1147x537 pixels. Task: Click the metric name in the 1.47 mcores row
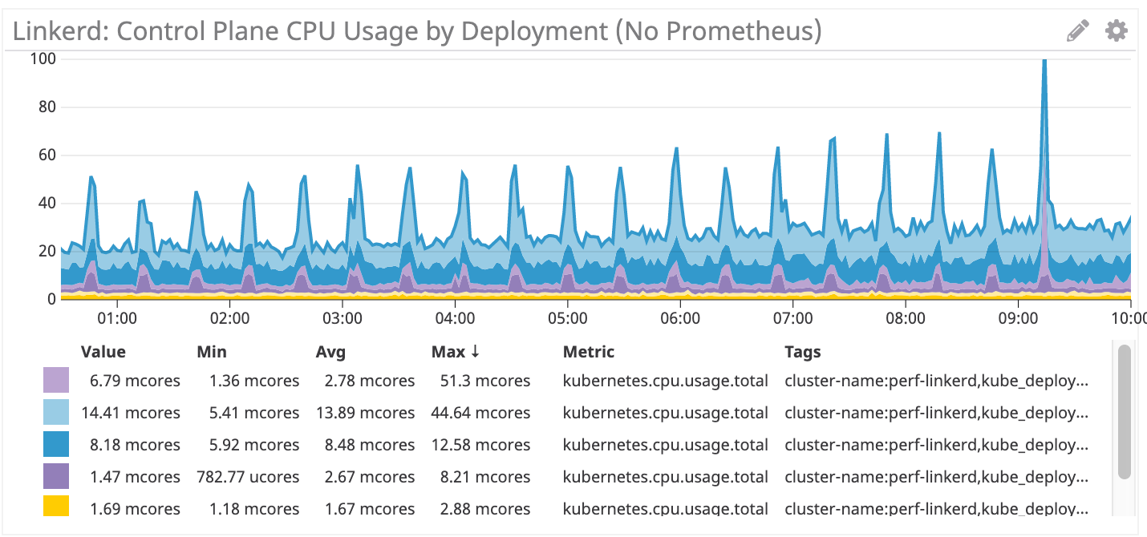666,477
